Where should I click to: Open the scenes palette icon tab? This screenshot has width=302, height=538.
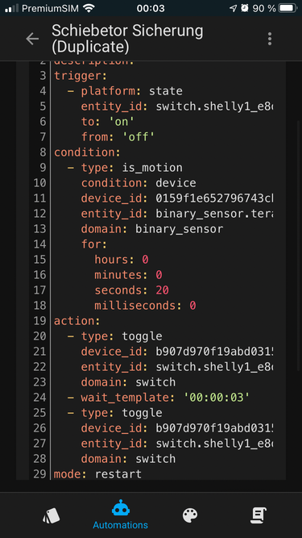click(190, 515)
